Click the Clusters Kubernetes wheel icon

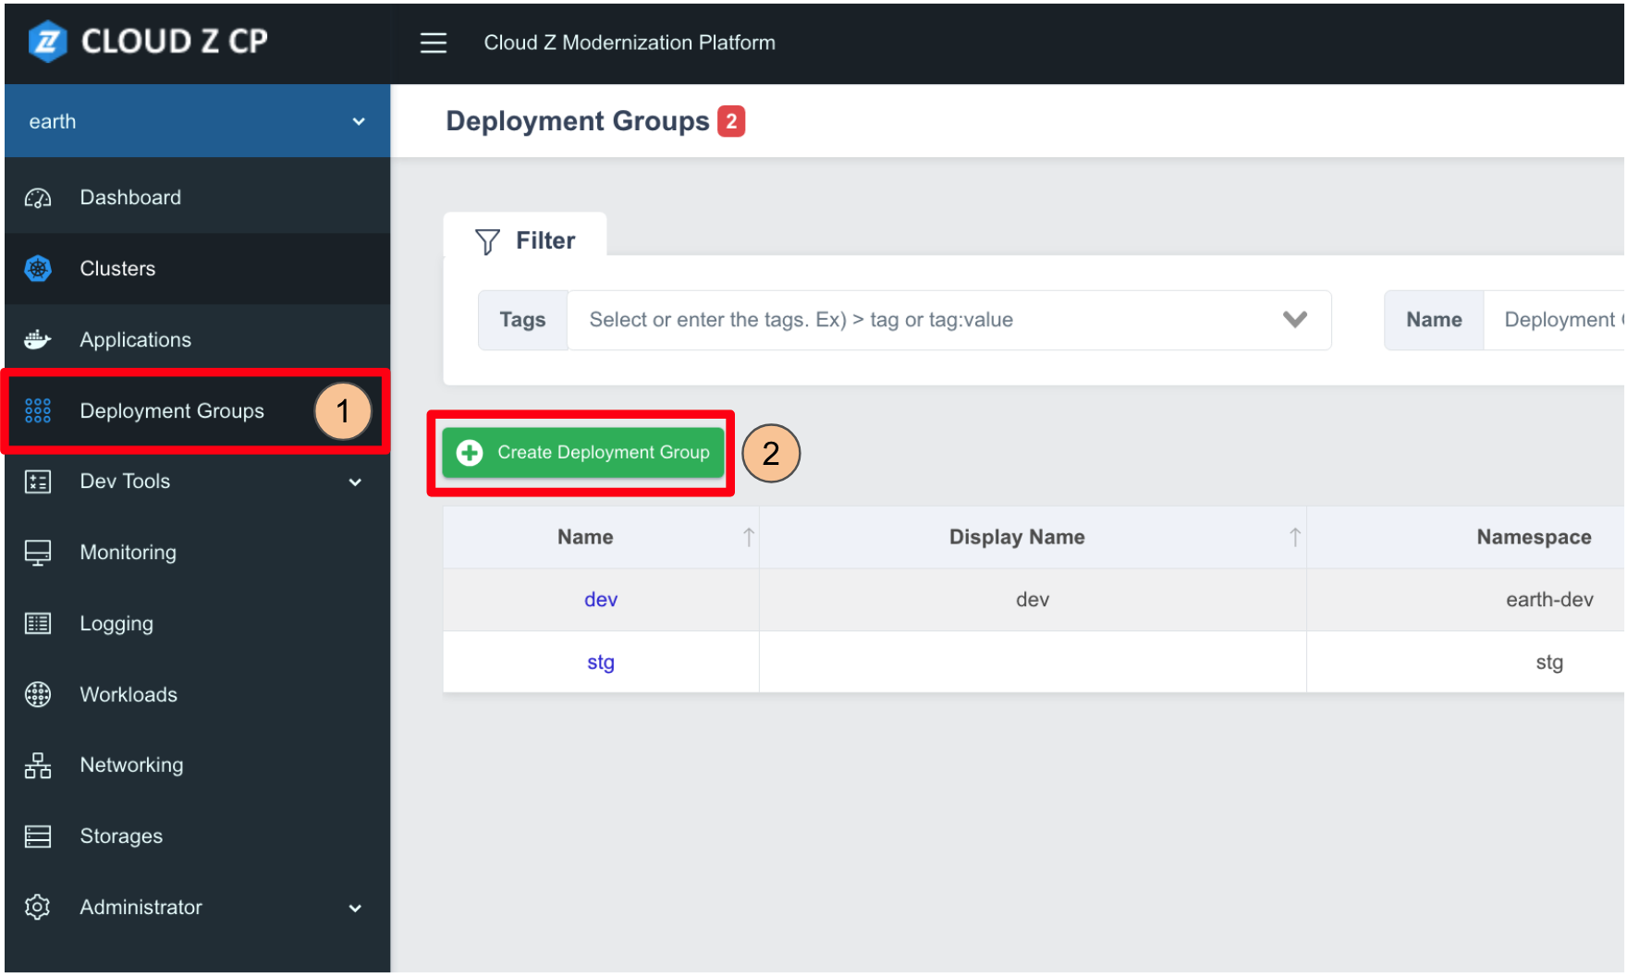pos(38,269)
